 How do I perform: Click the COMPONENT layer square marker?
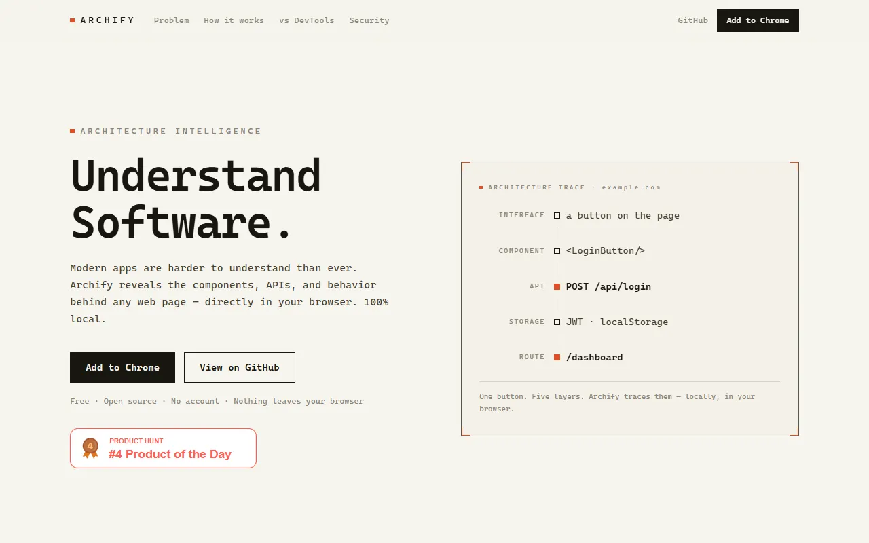[557, 251]
